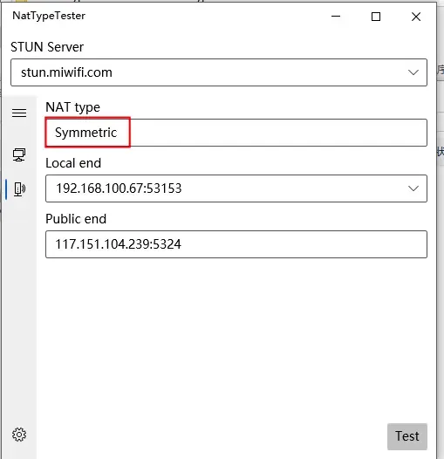Close the NatTypeTester window
This screenshot has width=444, height=459.
pos(416,17)
